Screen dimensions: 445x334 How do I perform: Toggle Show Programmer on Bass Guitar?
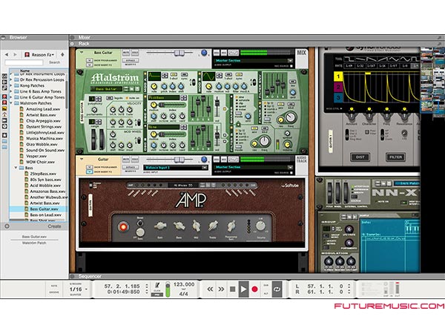90,60
